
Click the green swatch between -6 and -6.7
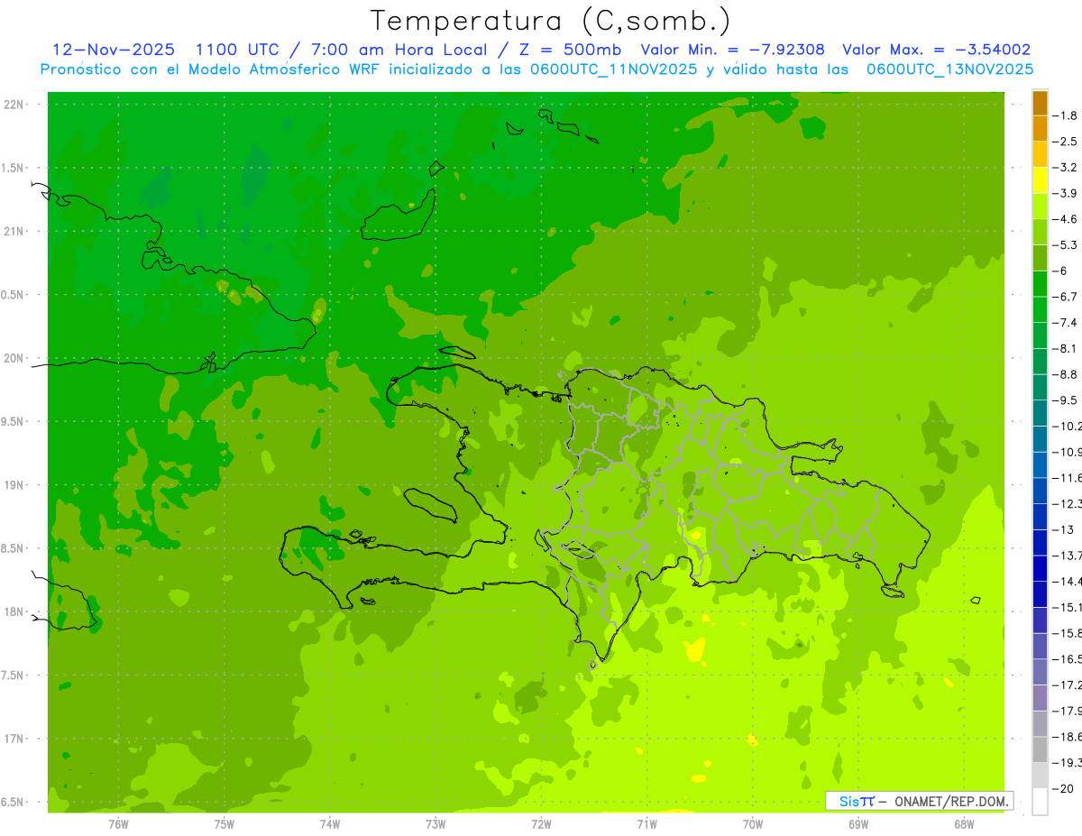(1040, 283)
